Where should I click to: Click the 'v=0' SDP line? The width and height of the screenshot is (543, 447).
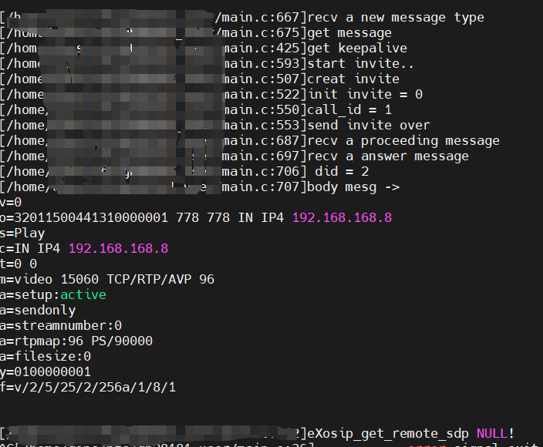tap(11, 203)
